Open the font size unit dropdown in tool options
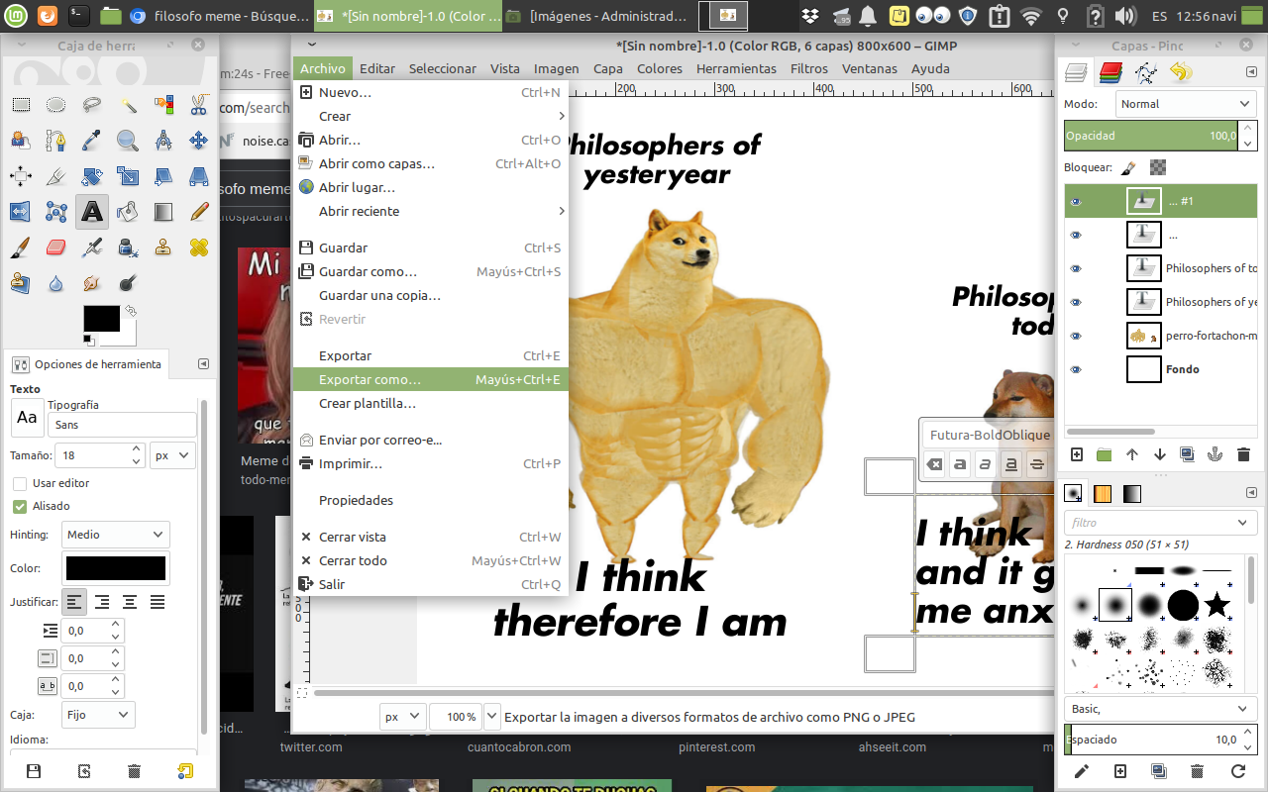 pyautogui.click(x=172, y=455)
